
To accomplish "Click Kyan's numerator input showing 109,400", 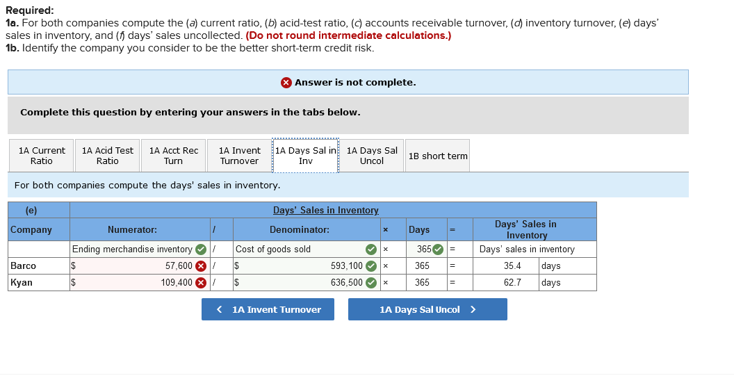I will pos(140,283).
